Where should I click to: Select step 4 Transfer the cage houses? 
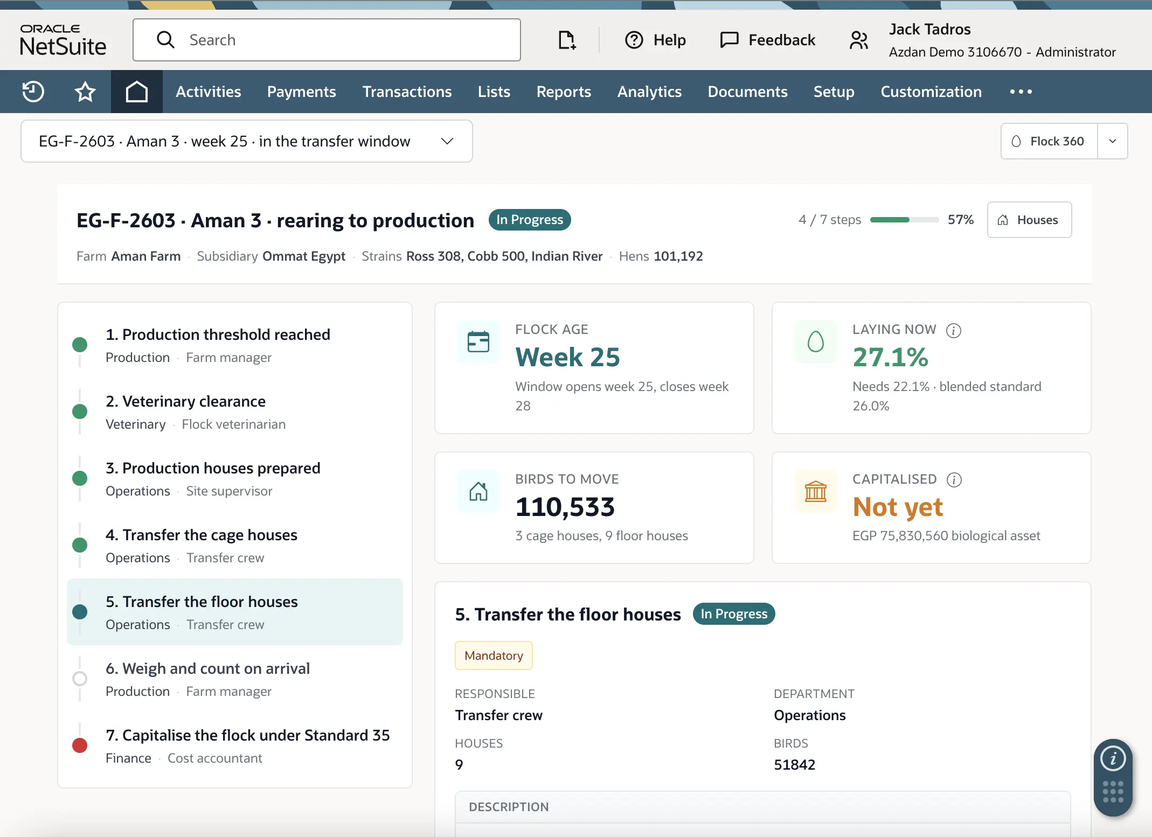tap(235, 546)
